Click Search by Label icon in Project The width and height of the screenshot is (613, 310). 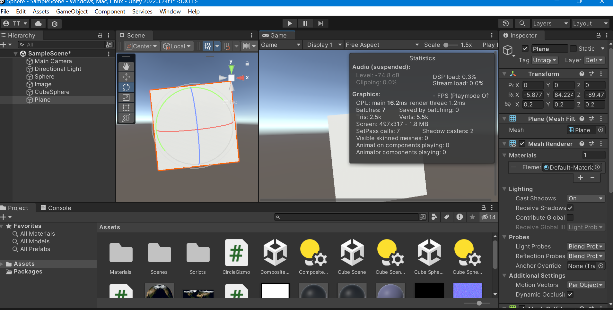tap(447, 217)
